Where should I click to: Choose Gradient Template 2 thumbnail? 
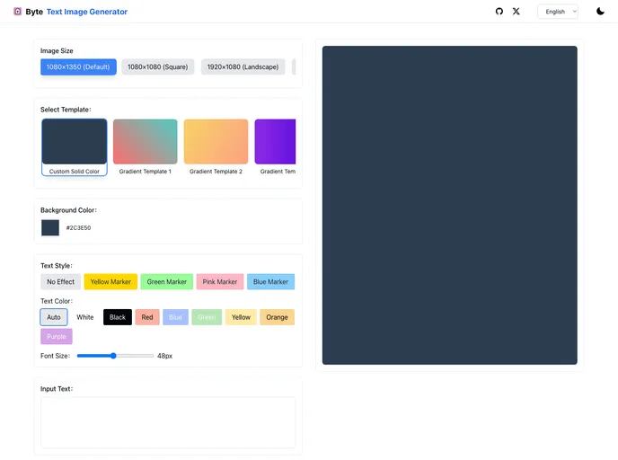[216, 142]
